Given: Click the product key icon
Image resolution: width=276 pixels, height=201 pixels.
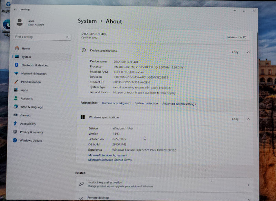Looking at the screenshot, I should 81,184.
